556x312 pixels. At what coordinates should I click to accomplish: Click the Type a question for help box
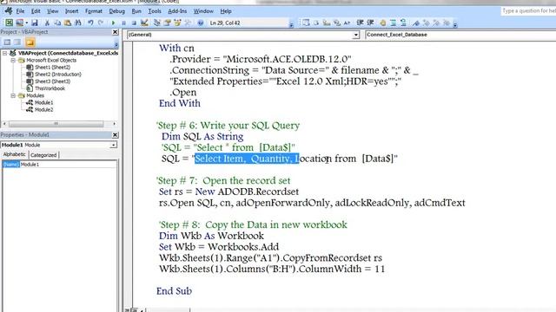pos(528,11)
